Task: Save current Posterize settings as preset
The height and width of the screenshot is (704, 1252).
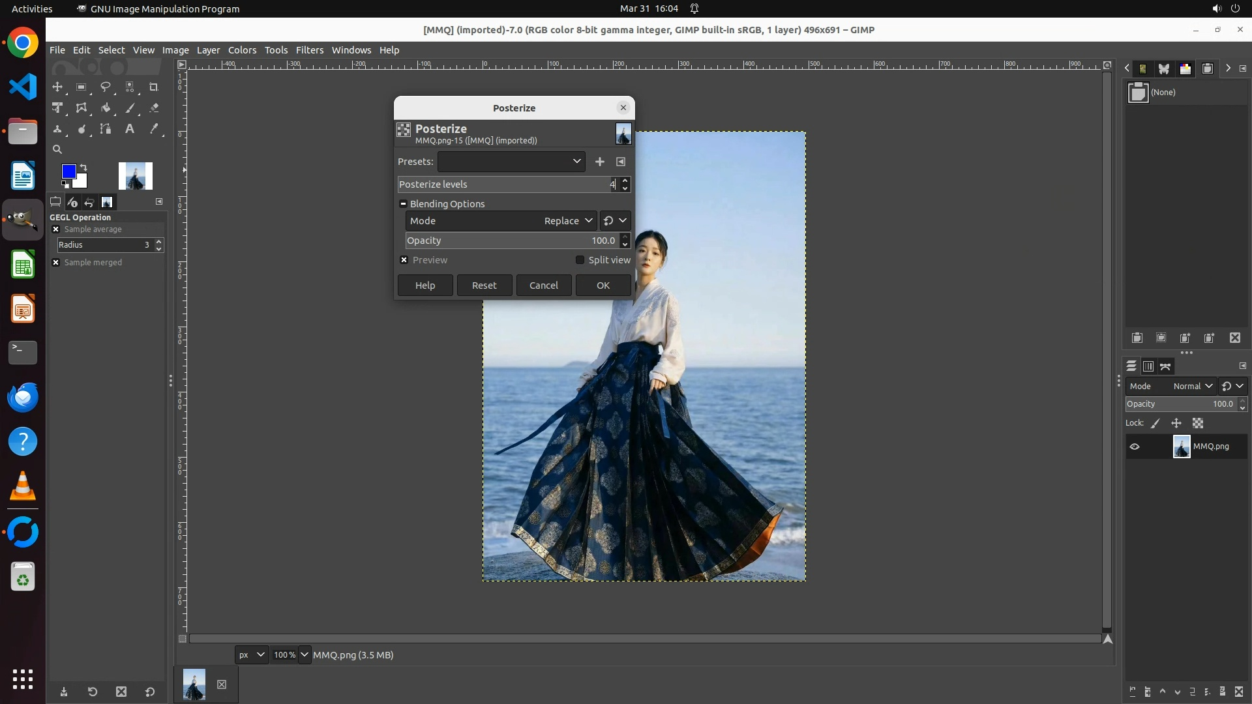Action: [x=599, y=162]
